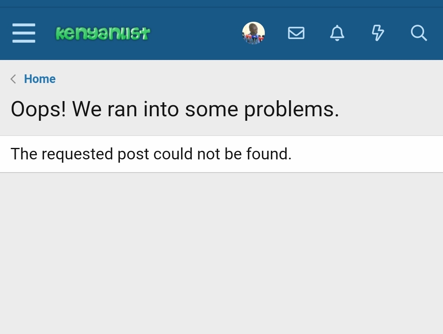The image size is (443, 334).
Task: Click blank header space between logo and avatar
Action: (195, 33)
